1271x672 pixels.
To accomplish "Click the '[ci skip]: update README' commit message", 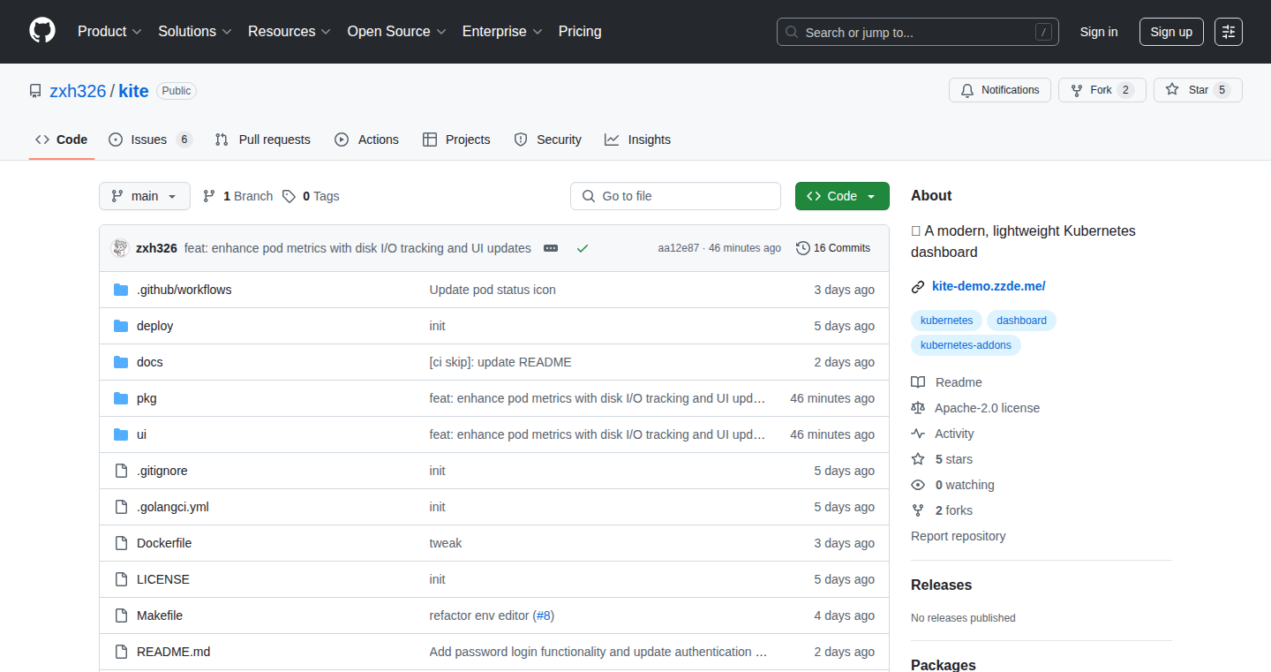I will click(x=500, y=362).
